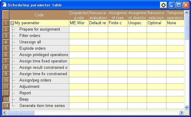Click the horizontal scrollbar thumb
The image size is (191, 117).
21,112
